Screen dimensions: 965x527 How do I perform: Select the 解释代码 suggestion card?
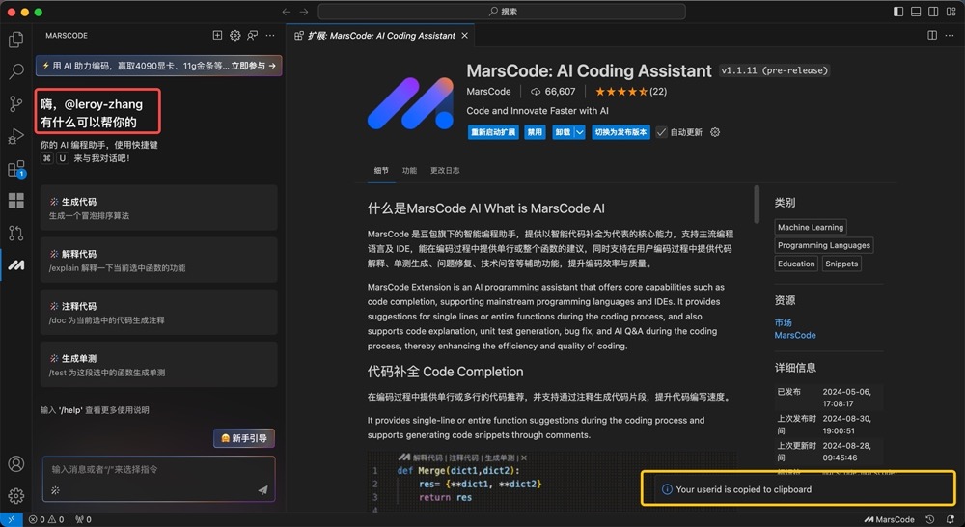159,260
